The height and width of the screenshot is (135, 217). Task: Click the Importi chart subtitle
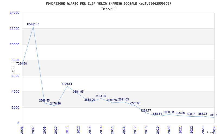108,9
